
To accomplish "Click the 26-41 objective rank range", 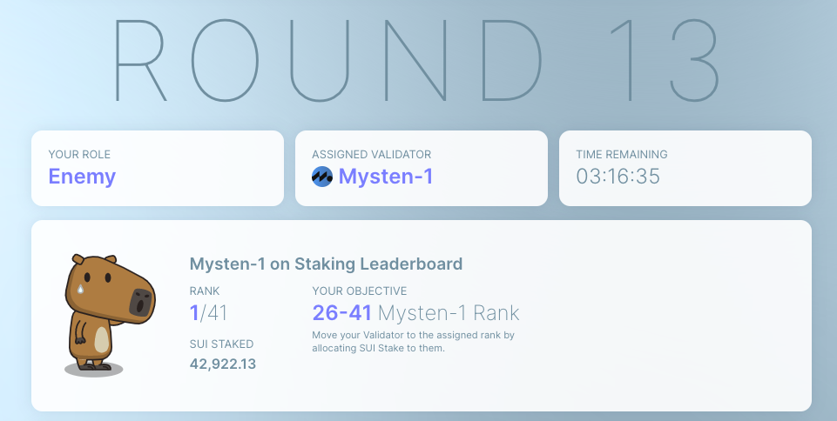I will point(341,313).
